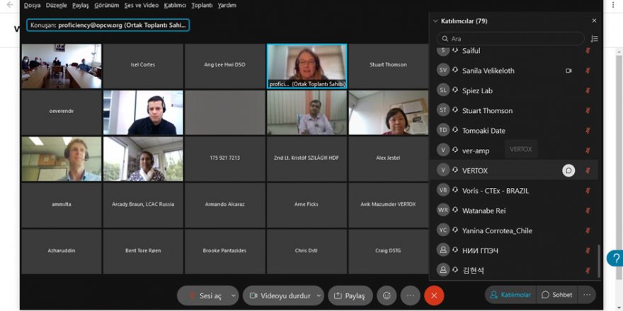Expand the video options arrow beside Videoyu durdur
The image size is (623, 311).
(x=319, y=295)
